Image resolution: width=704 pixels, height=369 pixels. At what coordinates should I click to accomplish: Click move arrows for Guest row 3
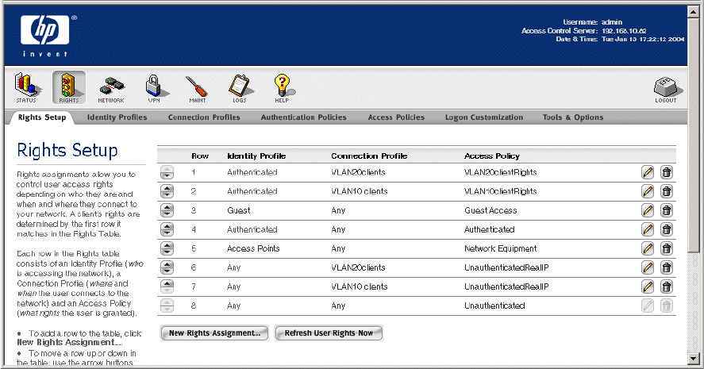pyautogui.click(x=167, y=210)
